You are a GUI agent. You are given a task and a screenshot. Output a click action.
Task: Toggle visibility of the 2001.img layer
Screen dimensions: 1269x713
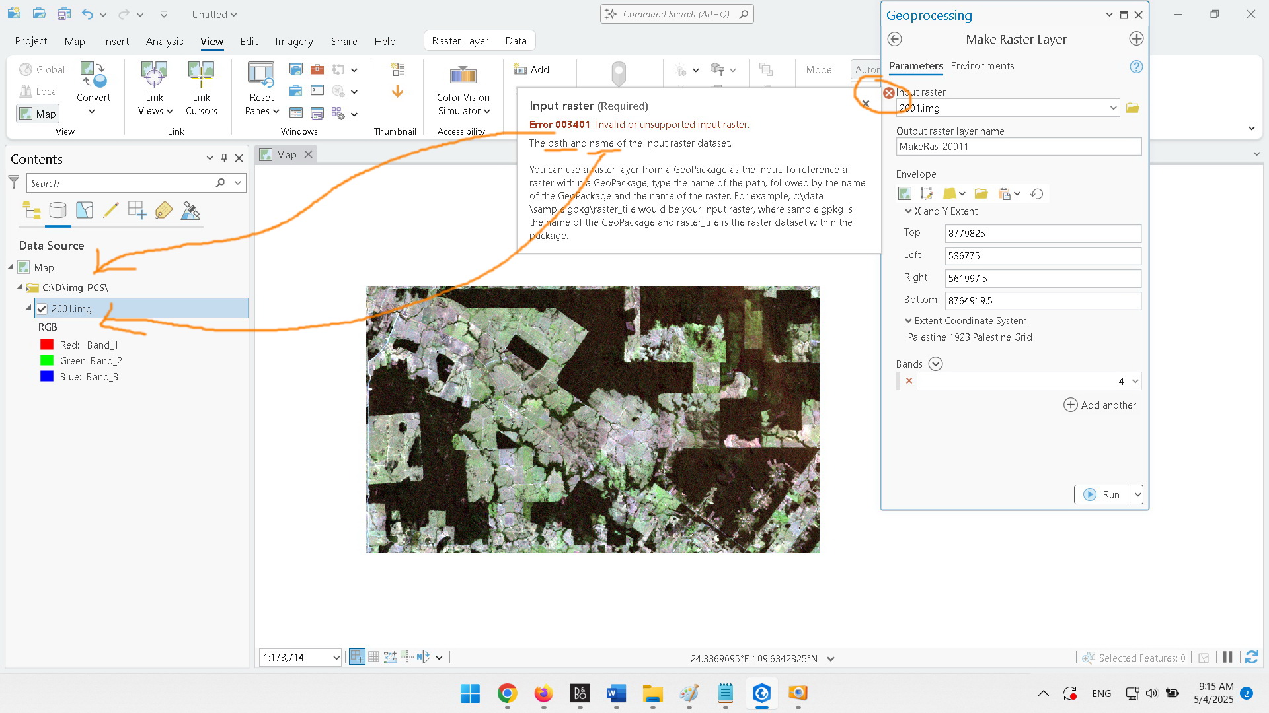(x=42, y=308)
